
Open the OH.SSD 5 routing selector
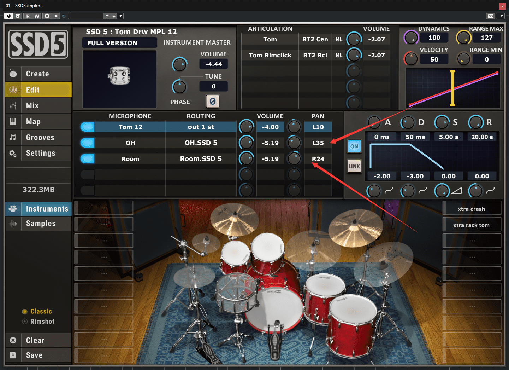201,143
